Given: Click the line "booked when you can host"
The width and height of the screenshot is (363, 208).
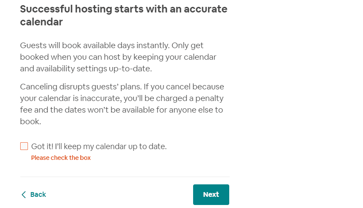Looking at the screenshot, I should pos(118,57).
